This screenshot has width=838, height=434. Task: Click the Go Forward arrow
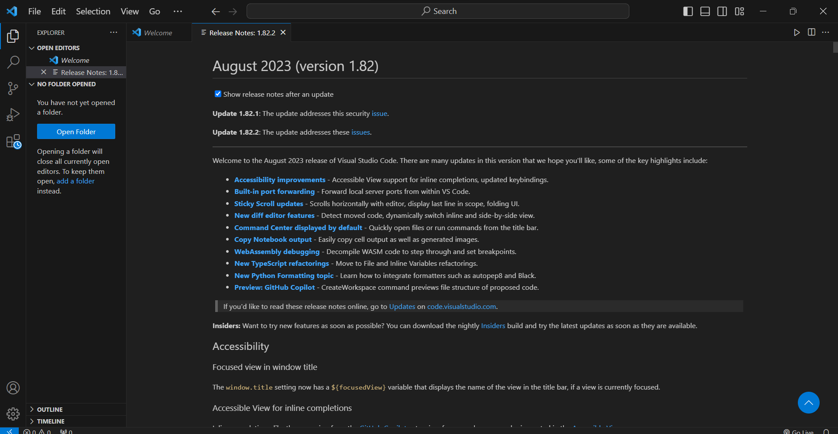[233, 11]
